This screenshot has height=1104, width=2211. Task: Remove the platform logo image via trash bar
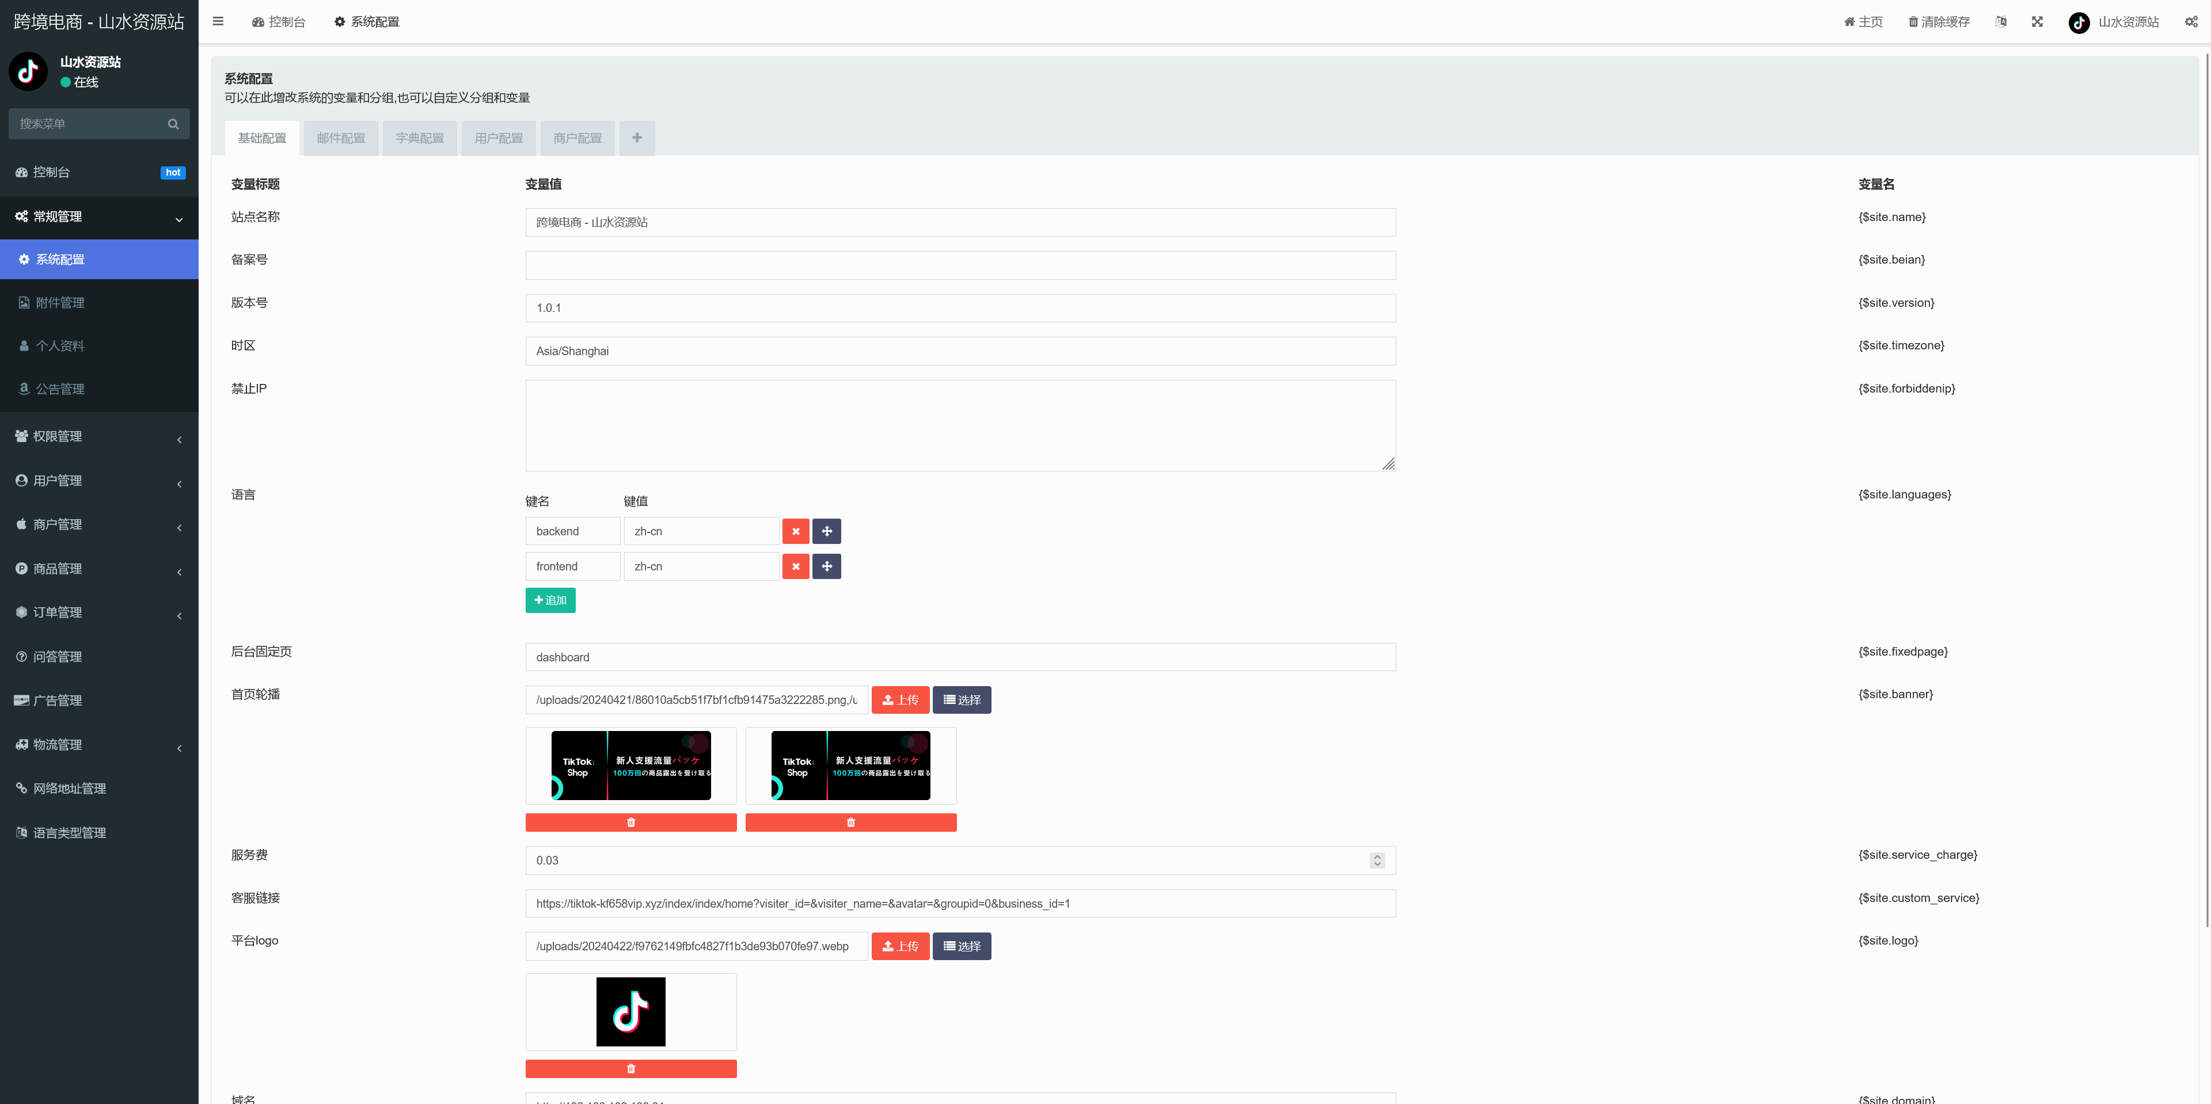click(x=631, y=1069)
